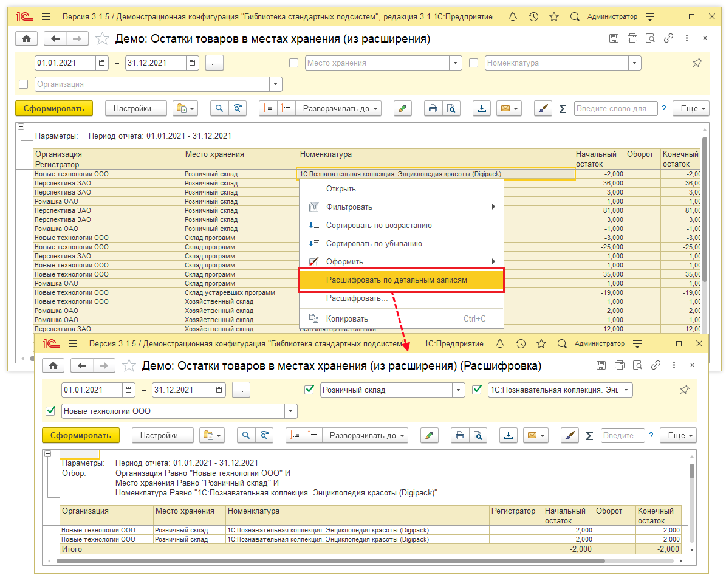Click Сформировать in Расшифровка window
This screenshot has width=726, height=575.
click(x=81, y=436)
